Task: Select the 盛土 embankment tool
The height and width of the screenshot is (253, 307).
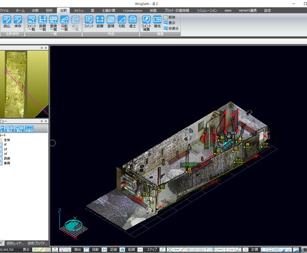Action: [133, 21]
